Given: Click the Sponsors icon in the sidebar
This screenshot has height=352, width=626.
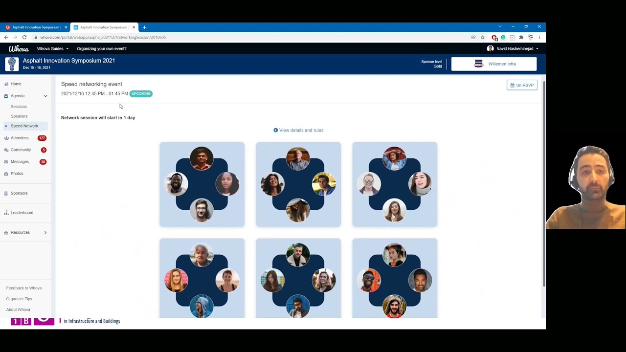Looking at the screenshot, I should (6, 193).
